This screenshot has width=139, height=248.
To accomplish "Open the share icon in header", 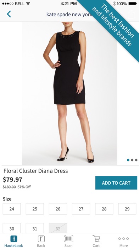I will [x=131, y=15].
